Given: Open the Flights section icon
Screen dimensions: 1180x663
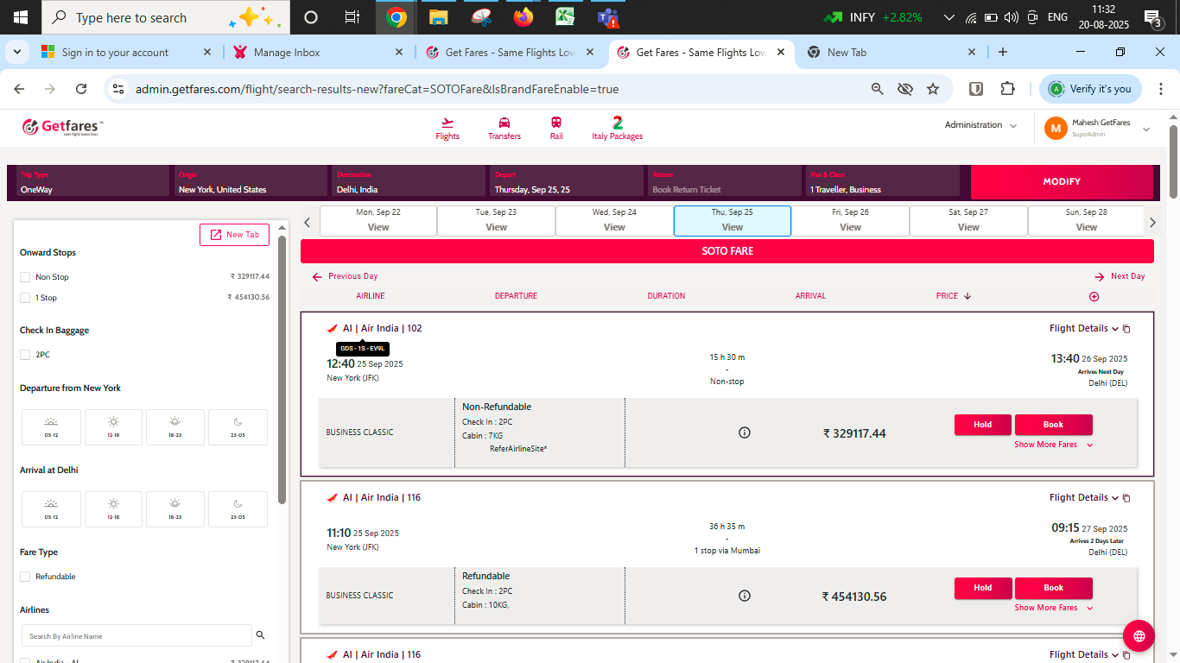Looking at the screenshot, I should tap(447, 123).
